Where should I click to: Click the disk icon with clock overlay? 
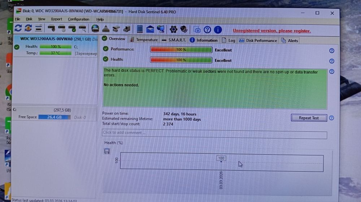click(62, 28)
